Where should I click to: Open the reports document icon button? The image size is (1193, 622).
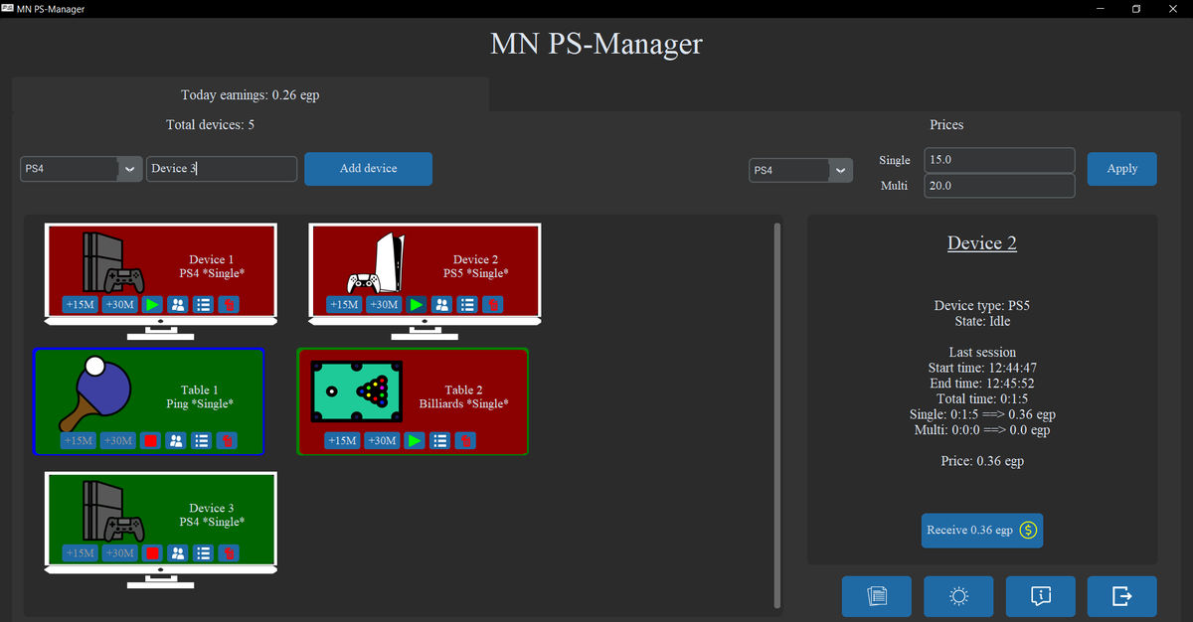[x=877, y=596]
